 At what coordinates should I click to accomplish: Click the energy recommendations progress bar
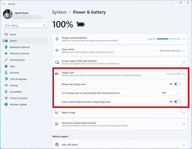[169, 39]
